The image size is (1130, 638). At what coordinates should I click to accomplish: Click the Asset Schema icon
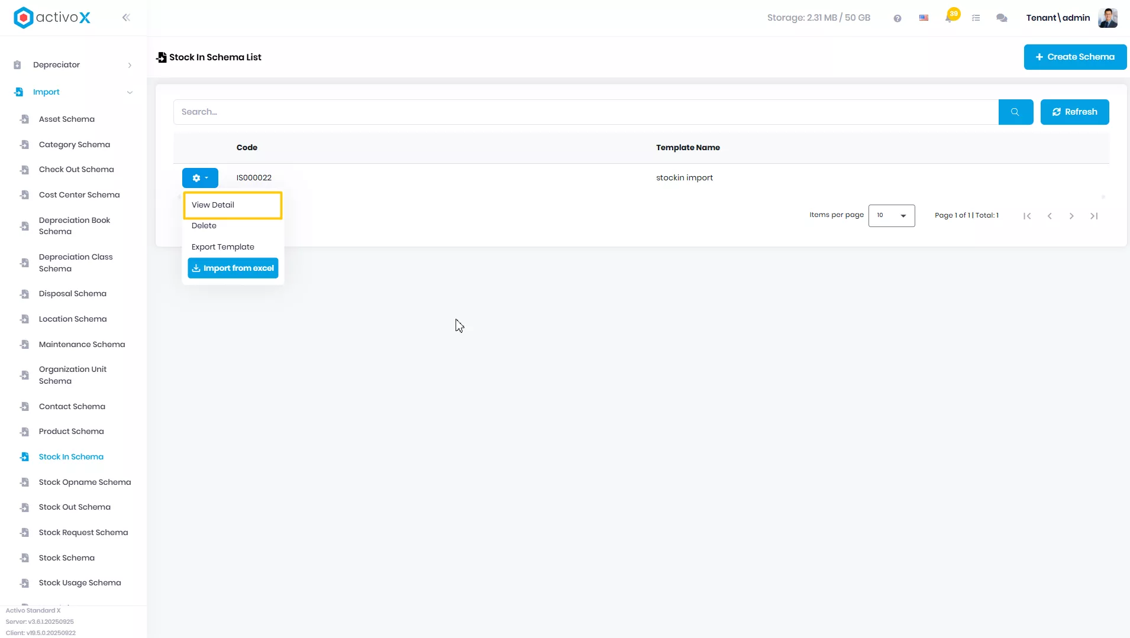(24, 119)
